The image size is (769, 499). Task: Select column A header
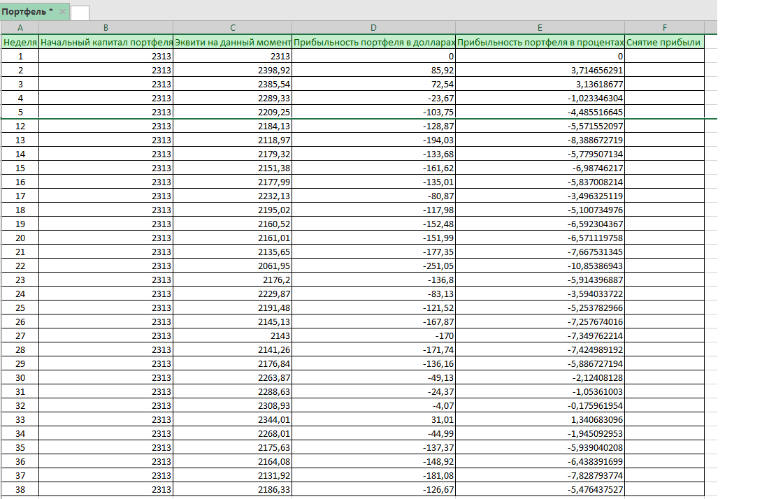point(20,28)
